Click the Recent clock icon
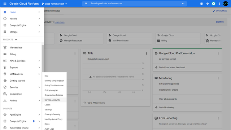Viewport: 231px width, 130px height. (x=5, y=18)
